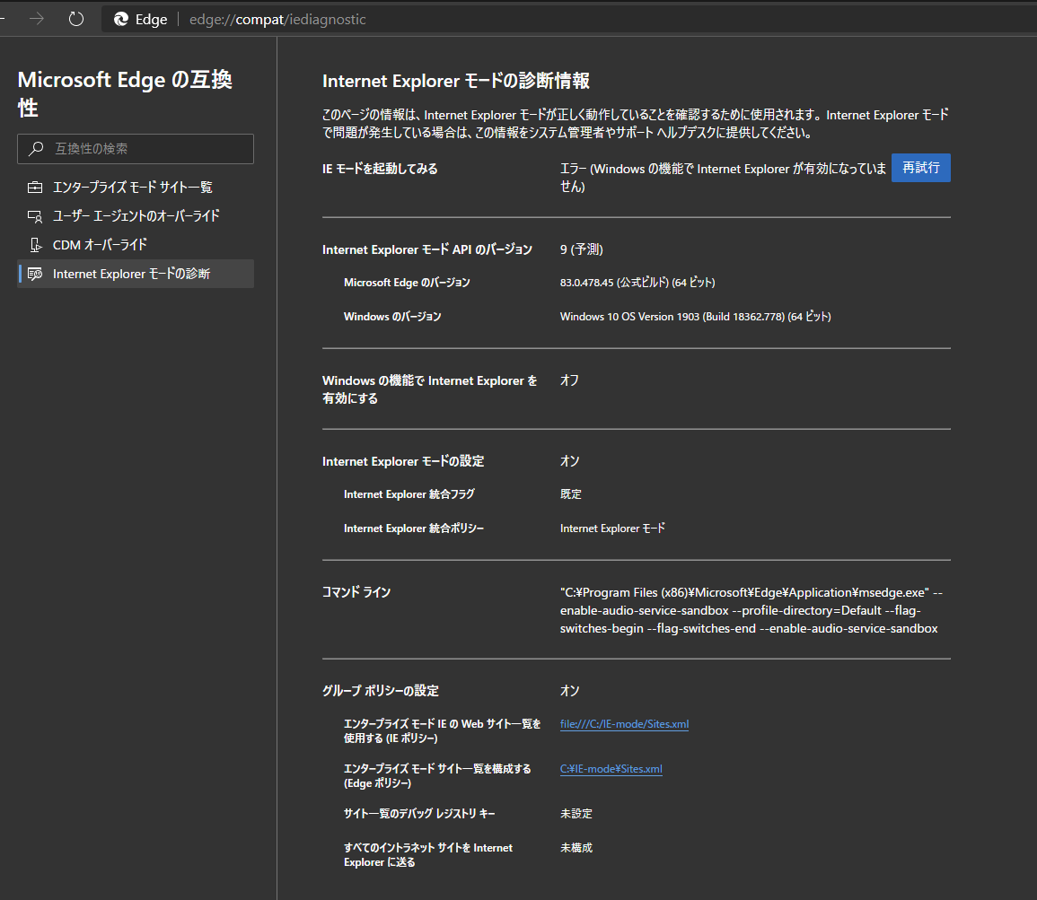Click the browser refresh icon
This screenshot has height=900, width=1037.
[76, 19]
